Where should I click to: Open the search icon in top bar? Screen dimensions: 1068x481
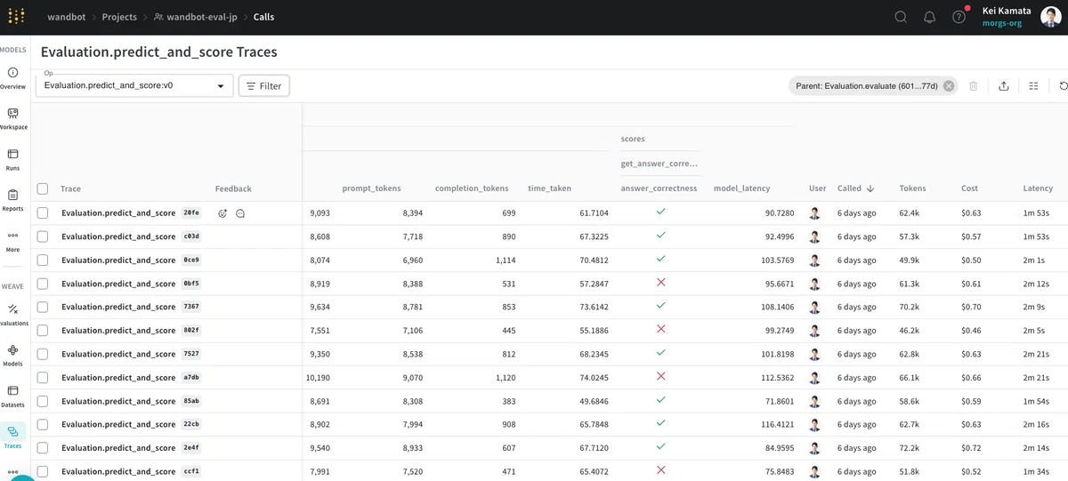(x=901, y=17)
